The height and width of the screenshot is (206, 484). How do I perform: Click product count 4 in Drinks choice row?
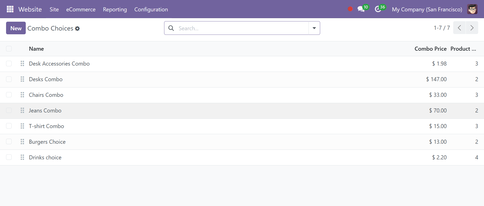(477, 157)
